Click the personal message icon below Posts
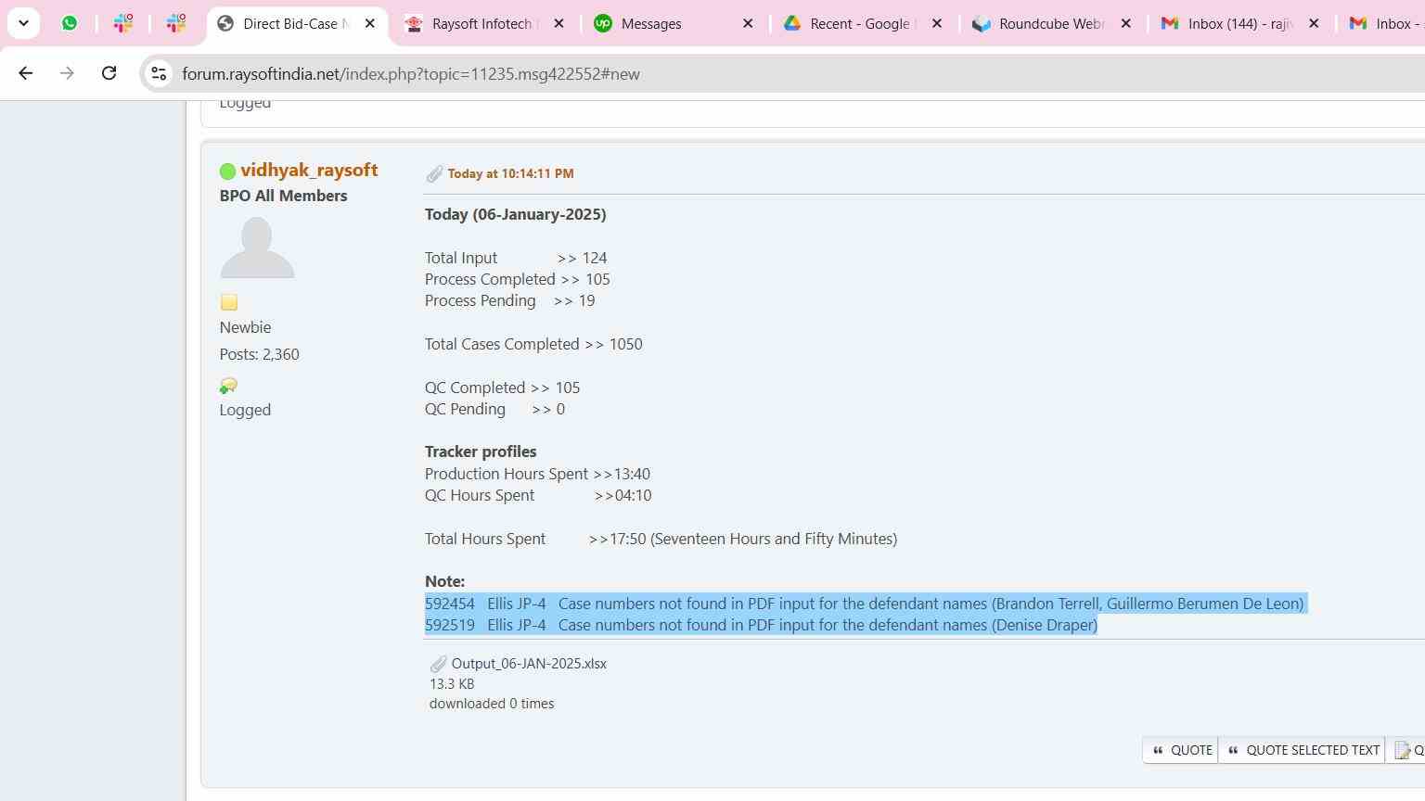The height and width of the screenshot is (801, 1425). (228, 385)
